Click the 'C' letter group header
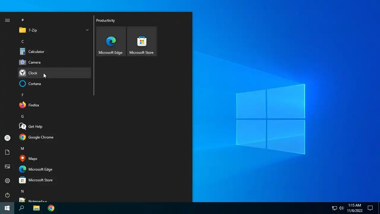The height and width of the screenshot is (214, 380). pos(23,41)
